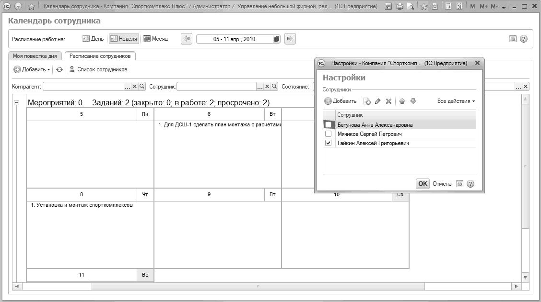Click delete X icon in Настройки toolbar

(388, 101)
